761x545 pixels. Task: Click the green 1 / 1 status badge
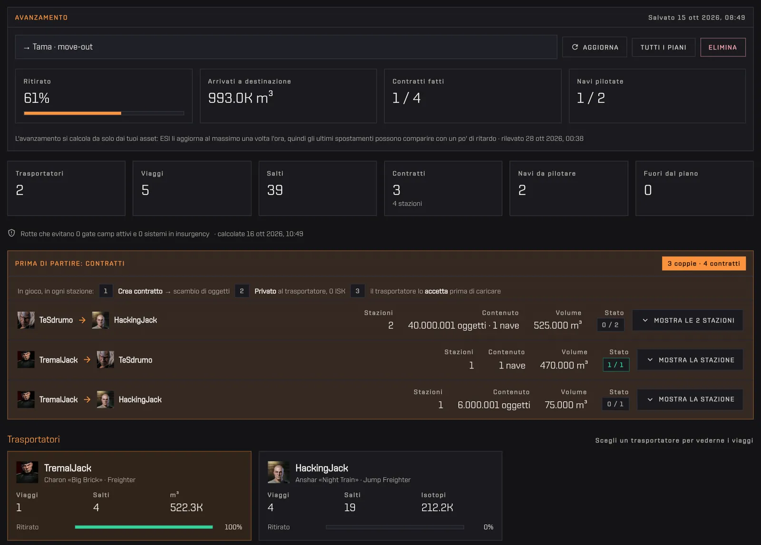coord(616,365)
